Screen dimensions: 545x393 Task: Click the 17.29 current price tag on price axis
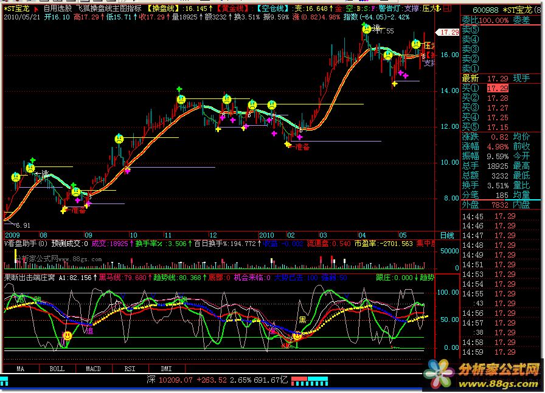[x=450, y=32]
